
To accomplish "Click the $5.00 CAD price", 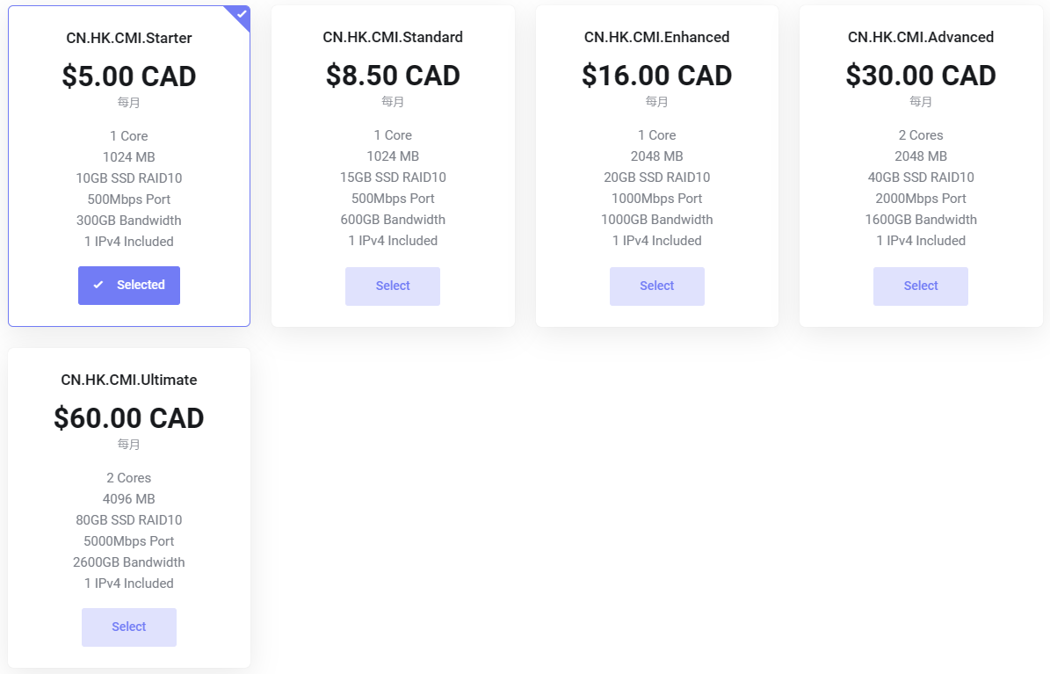I will [129, 76].
